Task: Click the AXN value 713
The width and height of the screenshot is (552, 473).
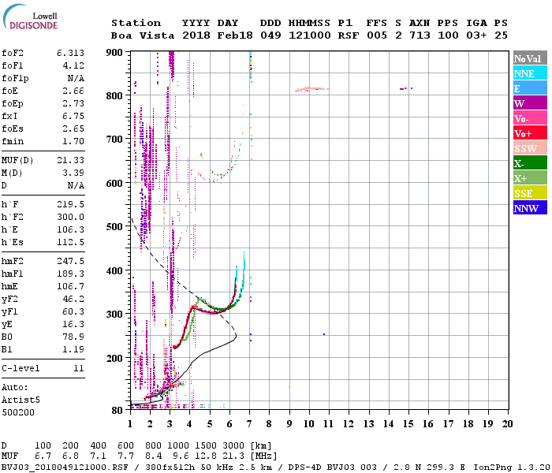Action: click(420, 35)
